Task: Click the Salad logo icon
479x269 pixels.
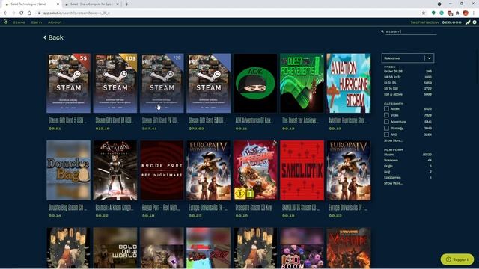Action: tap(5, 22)
